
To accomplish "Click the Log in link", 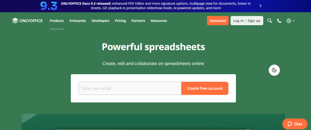I will (x=238, y=21).
